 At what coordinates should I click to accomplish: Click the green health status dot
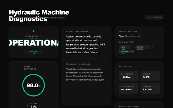33,31
